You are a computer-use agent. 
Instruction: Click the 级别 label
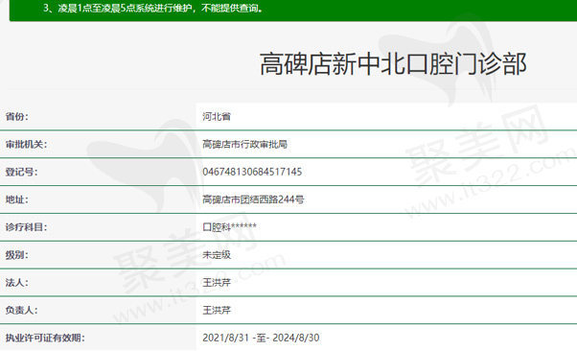coord(16,254)
